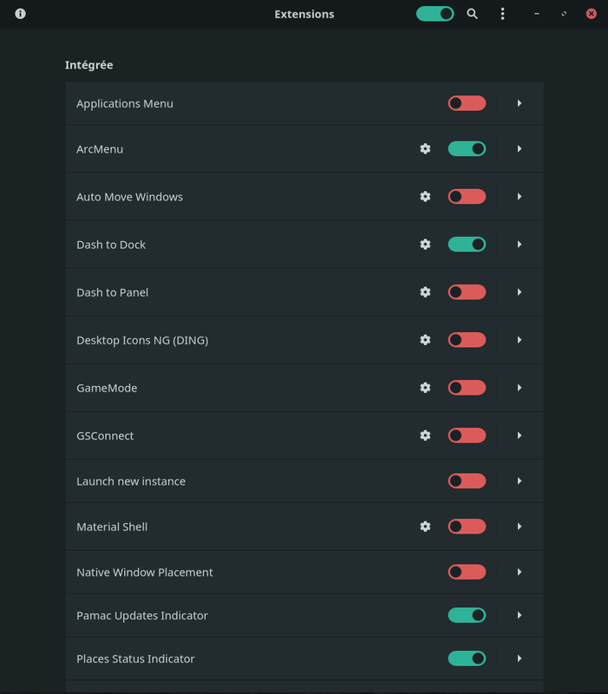Expand the Pamac Updates Indicator row arrow
This screenshot has height=694, width=608.
pyautogui.click(x=520, y=615)
